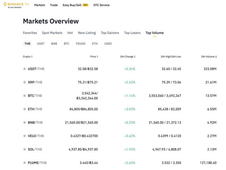Sort markets by Price

point(94,57)
